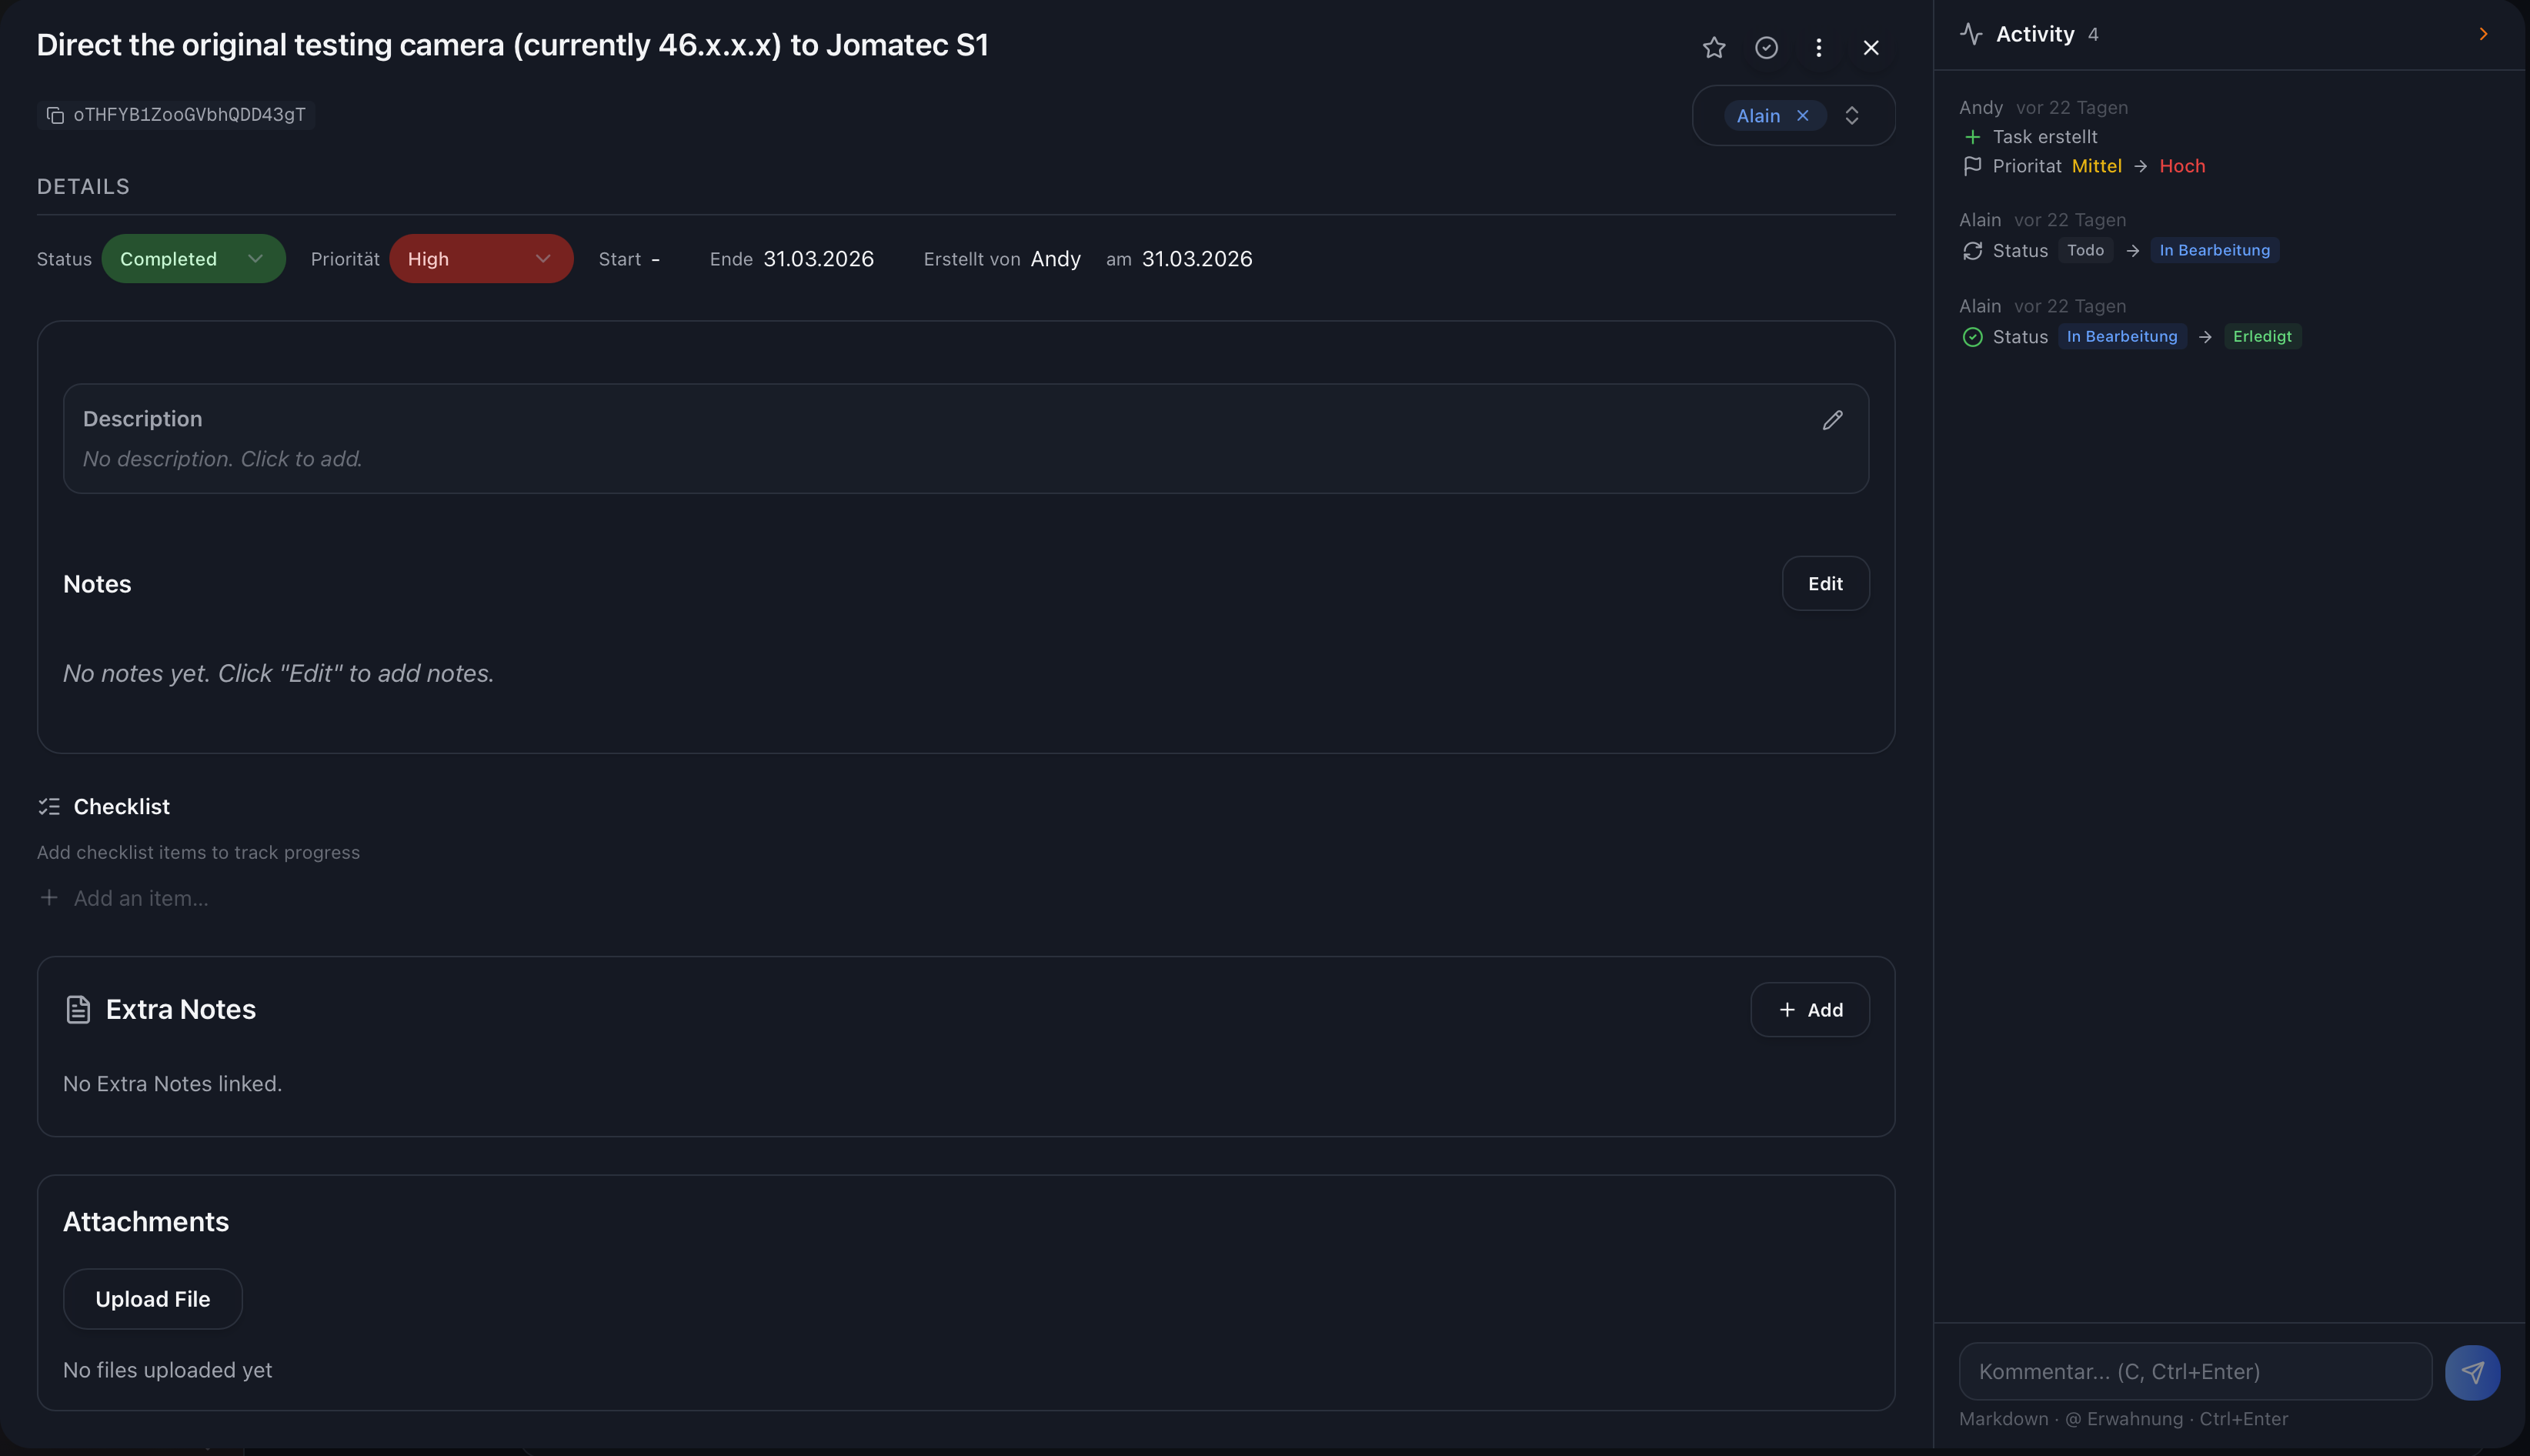The width and height of the screenshot is (2530, 1456).
Task: Open the three-dot more options menu
Action: click(x=1818, y=48)
